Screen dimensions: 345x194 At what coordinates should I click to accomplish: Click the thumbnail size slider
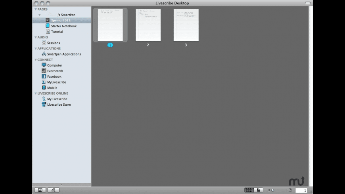pos(279,190)
